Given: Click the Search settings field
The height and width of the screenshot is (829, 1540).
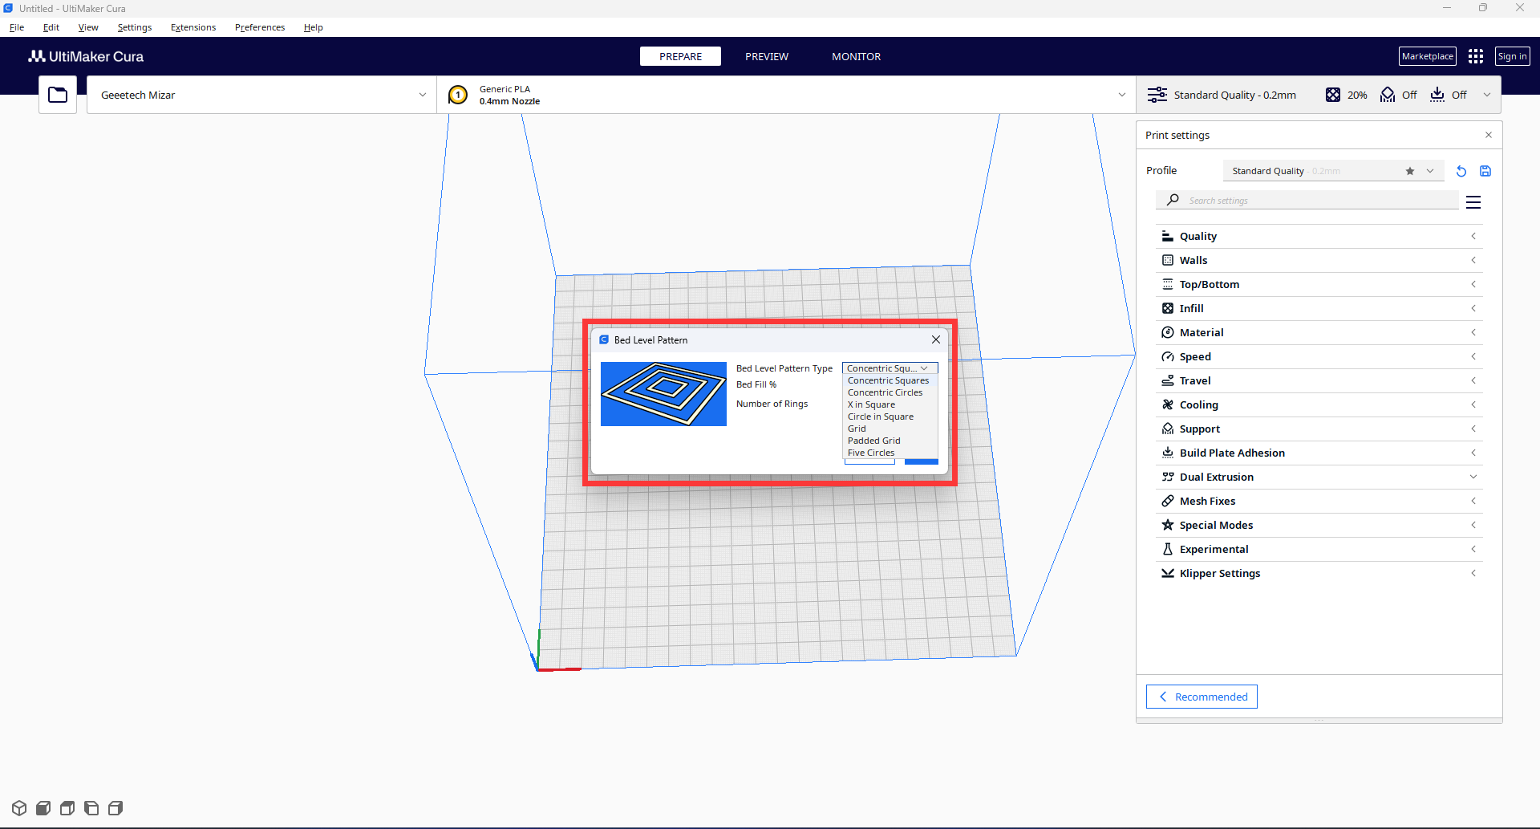Looking at the screenshot, I should (1307, 201).
